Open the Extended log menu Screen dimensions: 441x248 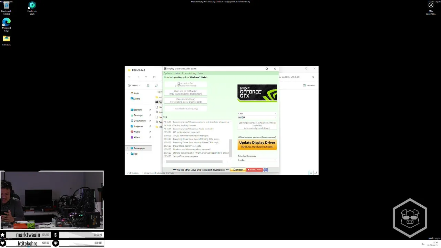point(189,73)
